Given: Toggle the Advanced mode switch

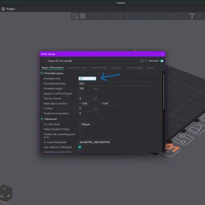Looking at the screenshot, I should click(x=161, y=61).
